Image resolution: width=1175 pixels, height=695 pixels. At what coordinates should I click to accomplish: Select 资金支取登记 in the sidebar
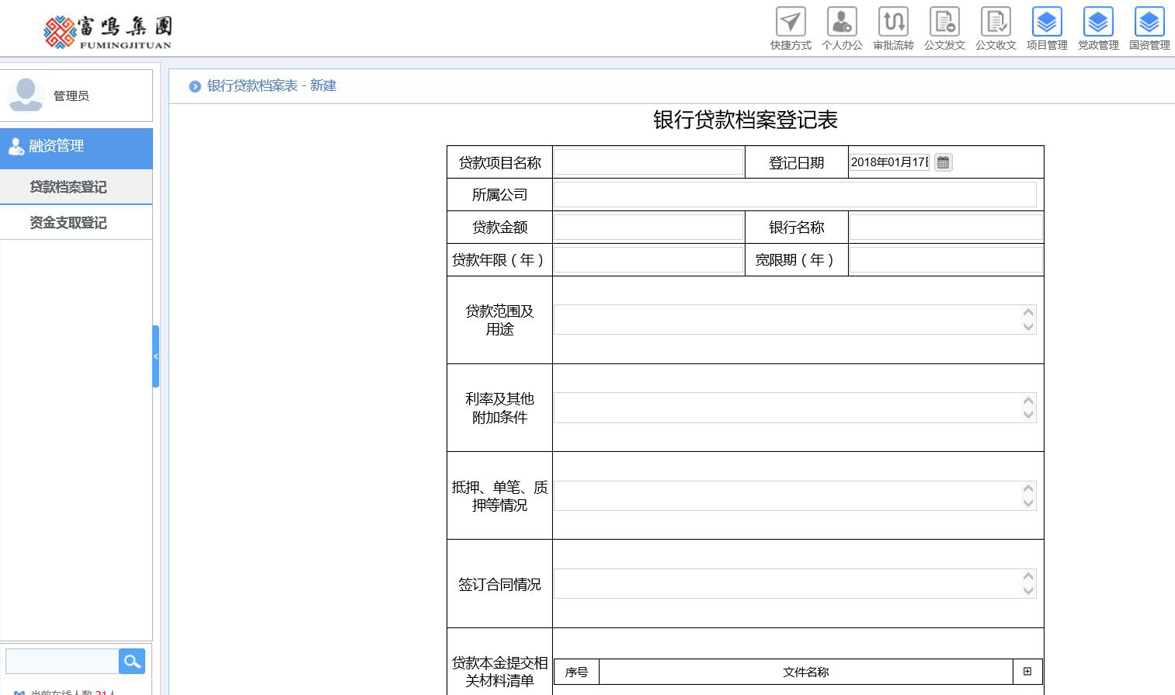point(68,223)
